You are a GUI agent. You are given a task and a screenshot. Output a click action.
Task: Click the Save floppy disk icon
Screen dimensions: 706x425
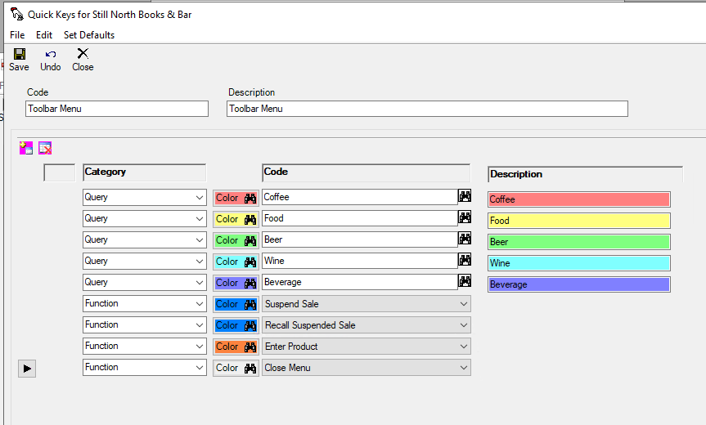[20, 54]
